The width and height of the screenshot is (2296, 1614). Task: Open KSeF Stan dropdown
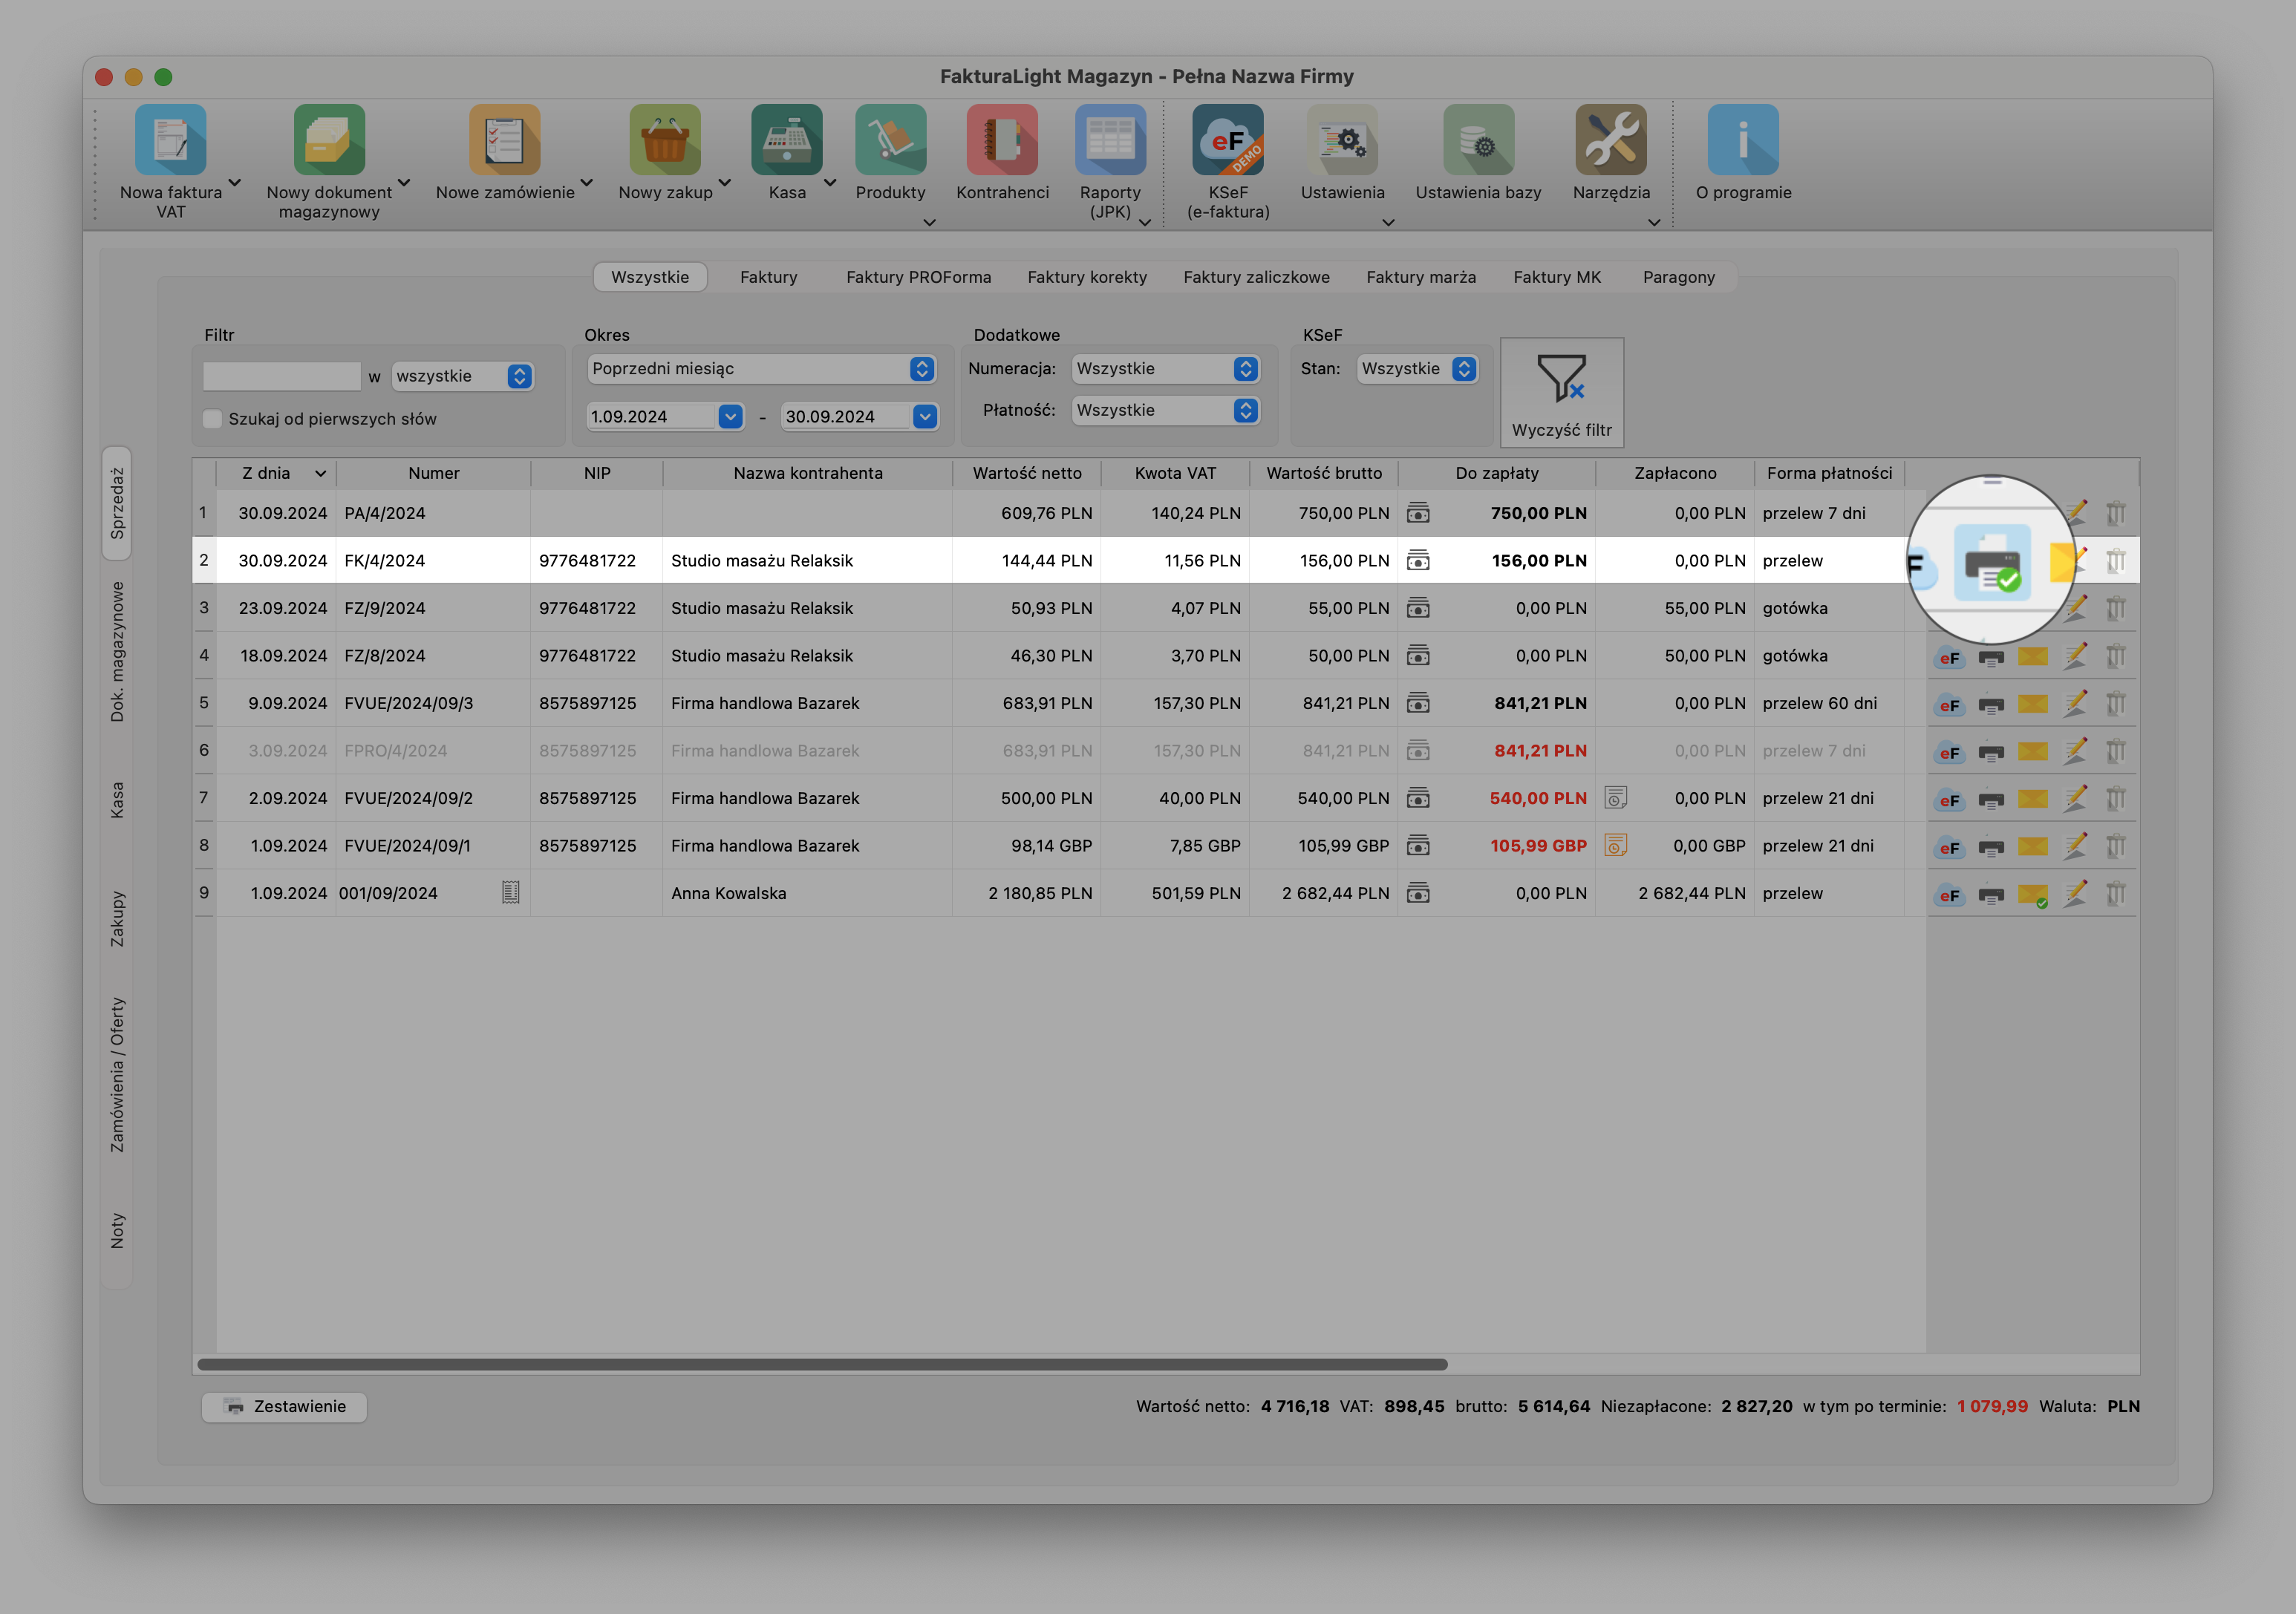point(1417,369)
